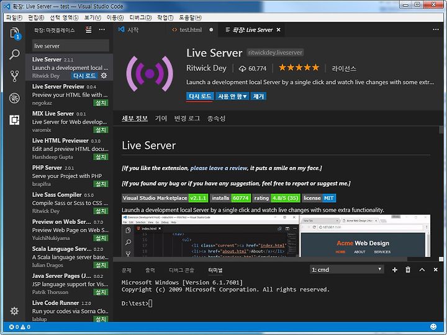Open the 도움말(H) menu
447x335 pixels.
pyautogui.click(x=190, y=17)
